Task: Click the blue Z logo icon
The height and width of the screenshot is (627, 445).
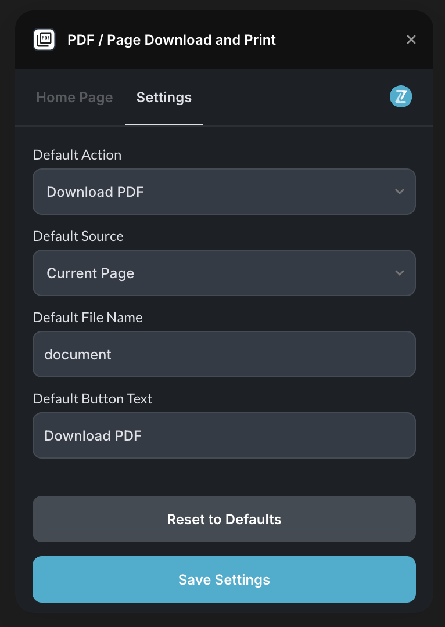Action: click(401, 97)
